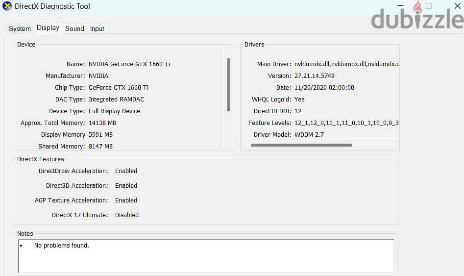Click the Display Memory 5991 MB value
The width and height of the screenshot is (464, 276).
[x=100, y=135]
